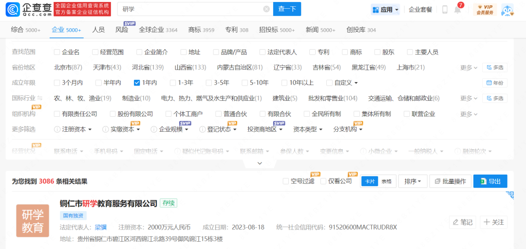Click the VIP member service badge
Image resolution: width=526 pixels, height=249 pixels.
click(x=485, y=10)
